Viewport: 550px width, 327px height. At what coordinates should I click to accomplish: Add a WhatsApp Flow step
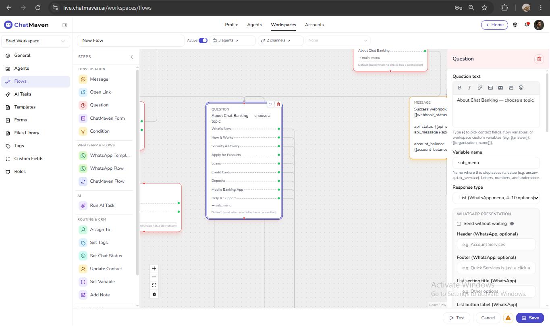pyautogui.click(x=106, y=169)
